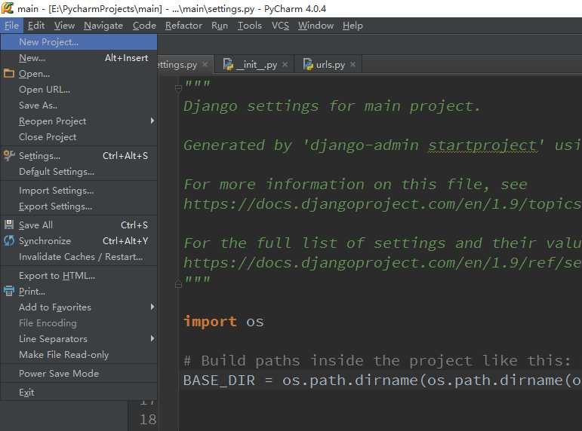Click line number 18 in gutter
582x431 pixels.
[148, 419]
